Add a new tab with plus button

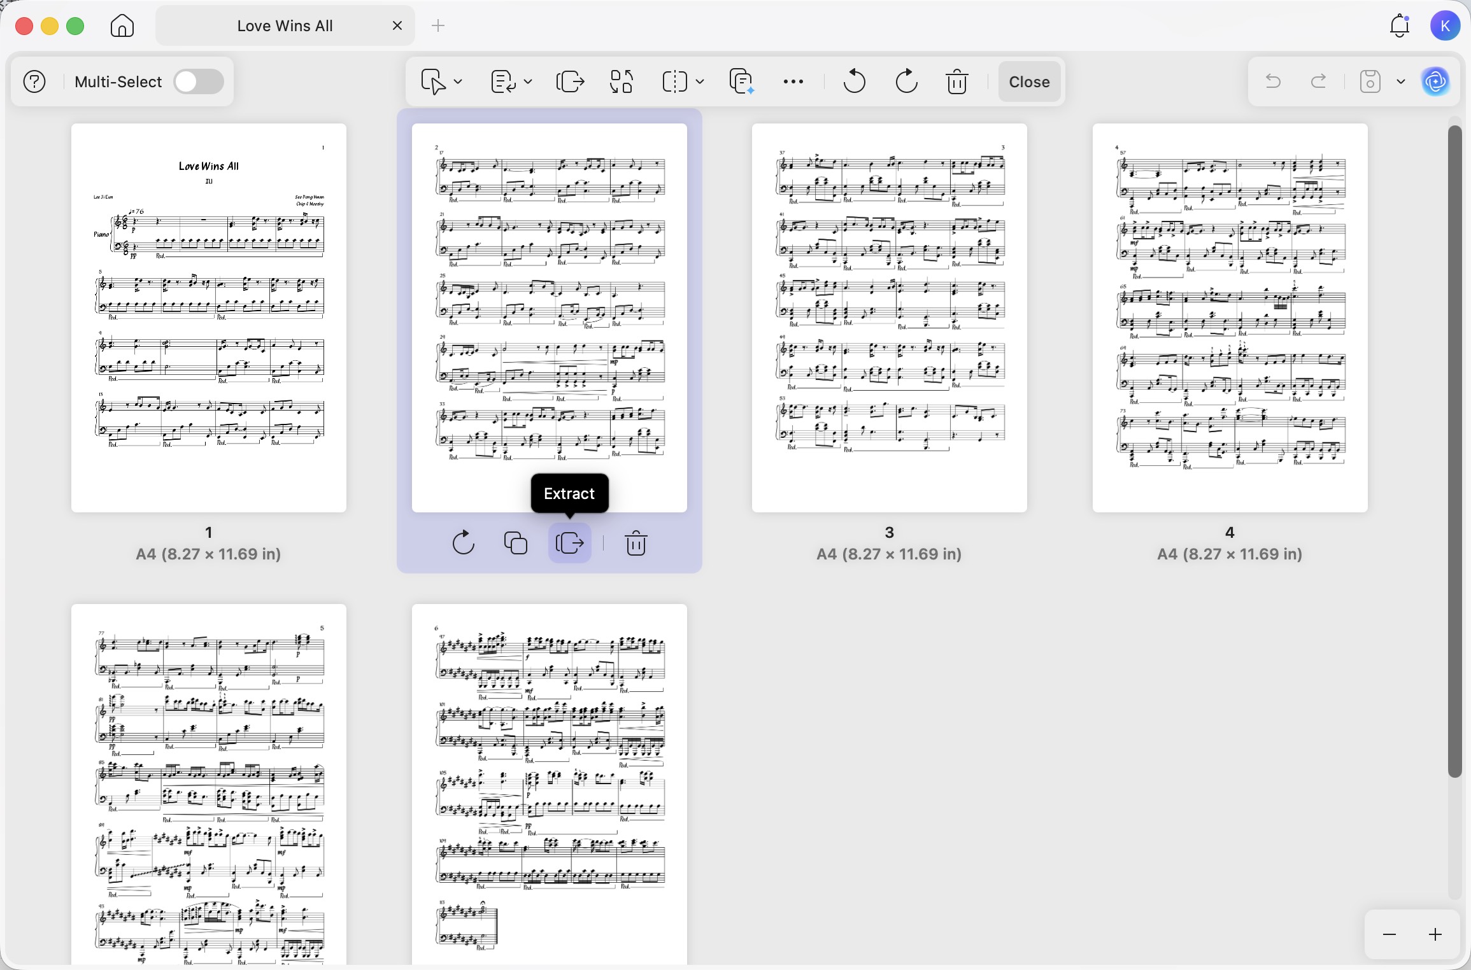coord(438,25)
